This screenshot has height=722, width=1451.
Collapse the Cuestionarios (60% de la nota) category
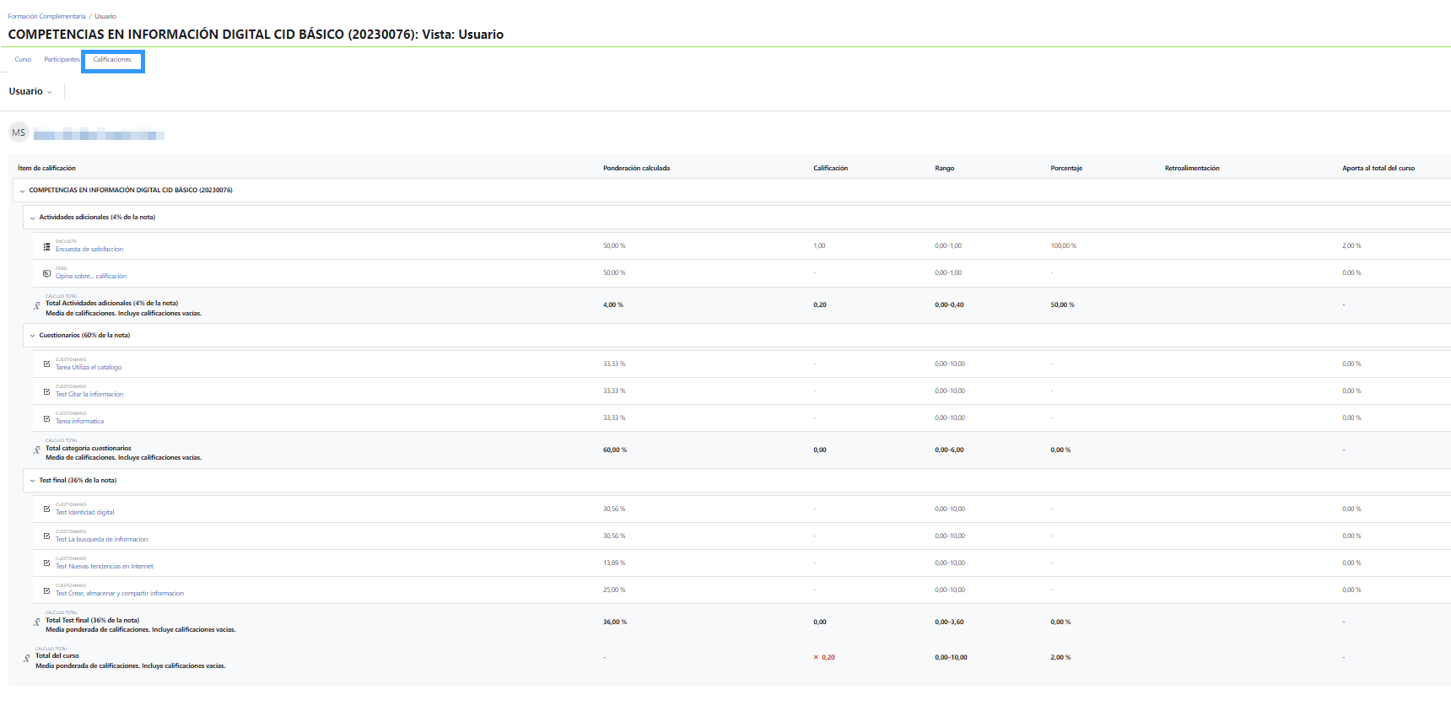(x=33, y=336)
